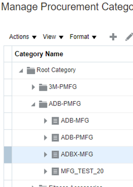Collapse the Root Category node
This screenshot has height=187, width=133.
pos(21,71)
